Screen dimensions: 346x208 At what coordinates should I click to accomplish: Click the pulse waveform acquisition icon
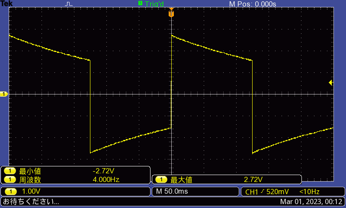tap(69, 4)
